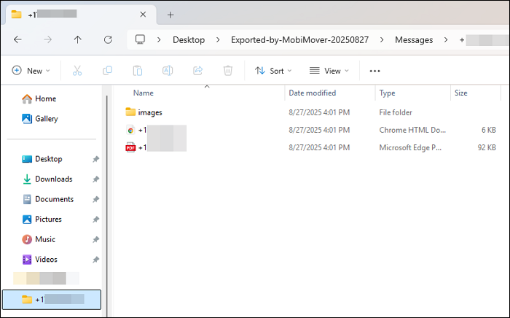The image size is (510, 318).
Task: Click the Cut scissors icon
Action: pyautogui.click(x=77, y=71)
